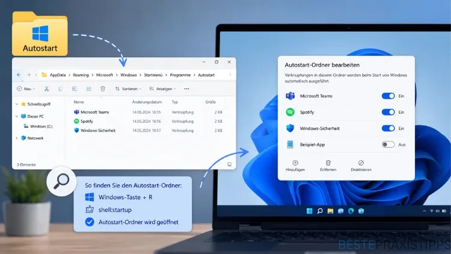The height and width of the screenshot is (254, 451).
Task: Click the Entfernen button
Action: [x=328, y=166]
